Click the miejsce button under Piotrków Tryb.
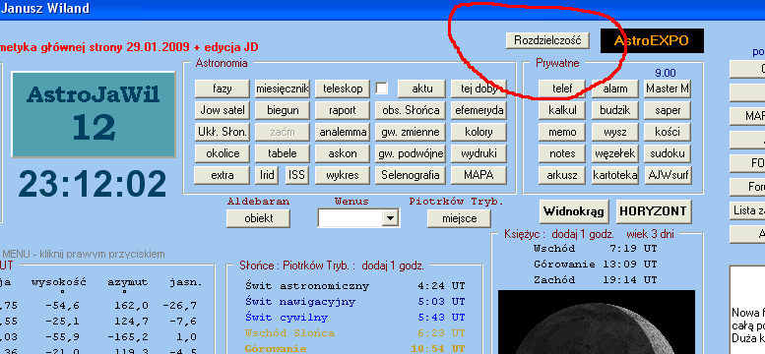Viewport: 765px width, 354px height. [x=459, y=218]
